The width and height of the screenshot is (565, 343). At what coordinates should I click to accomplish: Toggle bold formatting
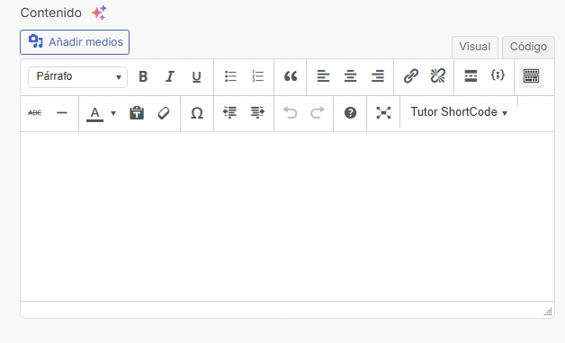click(143, 76)
